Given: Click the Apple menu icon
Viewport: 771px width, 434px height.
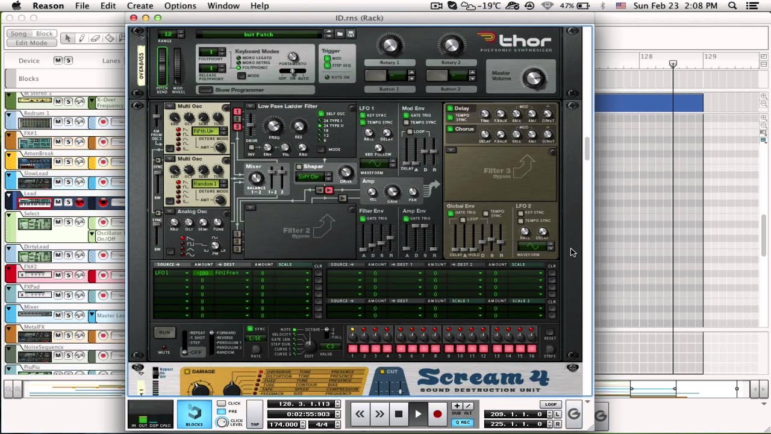Looking at the screenshot, I should pyautogui.click(x=16, y=5).
